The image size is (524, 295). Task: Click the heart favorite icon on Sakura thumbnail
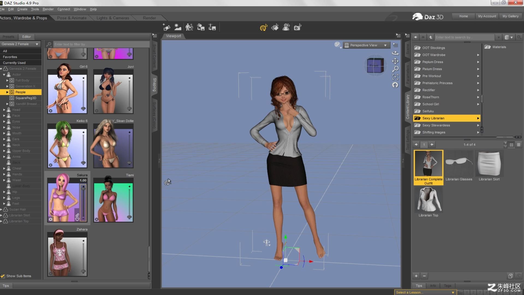tap(77, 219)
